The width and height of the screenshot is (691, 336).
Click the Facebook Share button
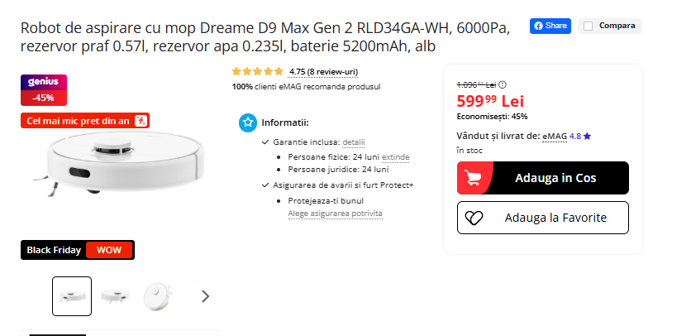[550, 26]
